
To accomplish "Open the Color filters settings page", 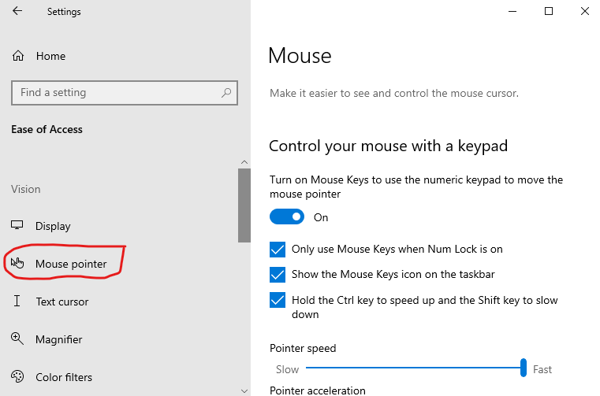I will [x=63, y=377].
